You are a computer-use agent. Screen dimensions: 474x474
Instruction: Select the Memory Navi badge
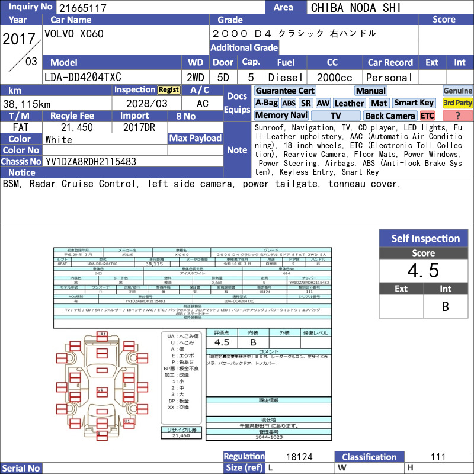click(281, 116)
